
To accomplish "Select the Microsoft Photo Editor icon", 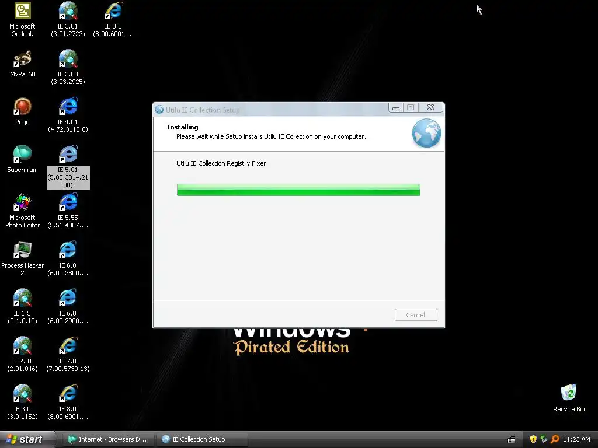I will point(22,211).
